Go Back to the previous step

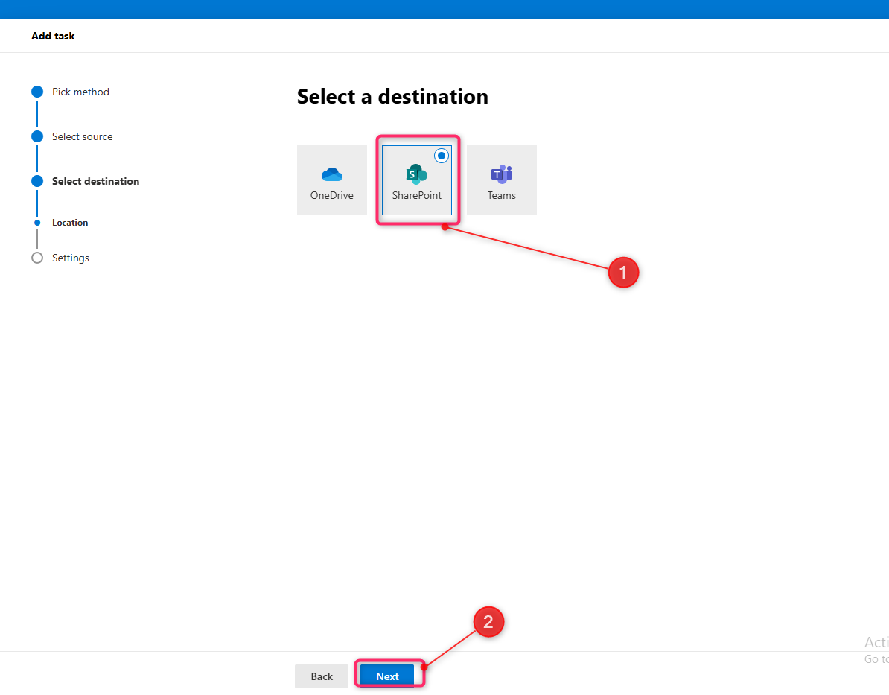click(322, 676)
